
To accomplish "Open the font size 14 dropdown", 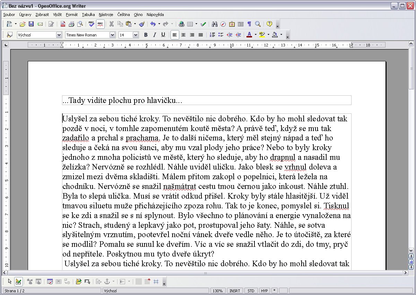I will tap(136, 35).
